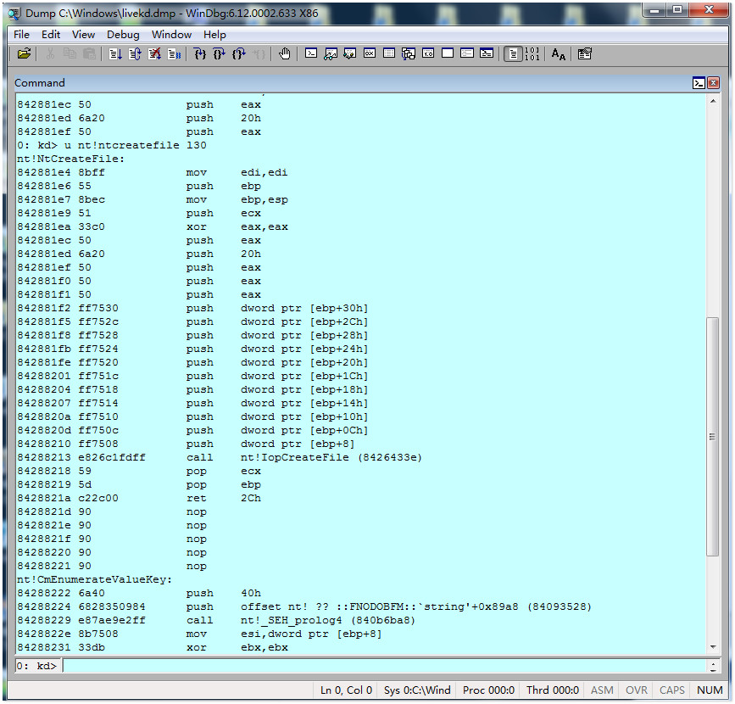Screen dimensions: 735x704
Task: Switch to Source mode off (101) toggle
Action: coord(532,53)
